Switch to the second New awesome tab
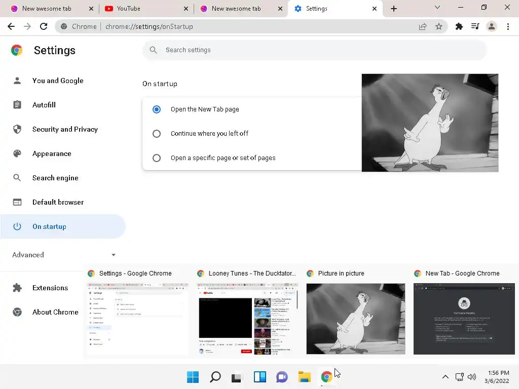The image size is (519, 389). point(241,9)
